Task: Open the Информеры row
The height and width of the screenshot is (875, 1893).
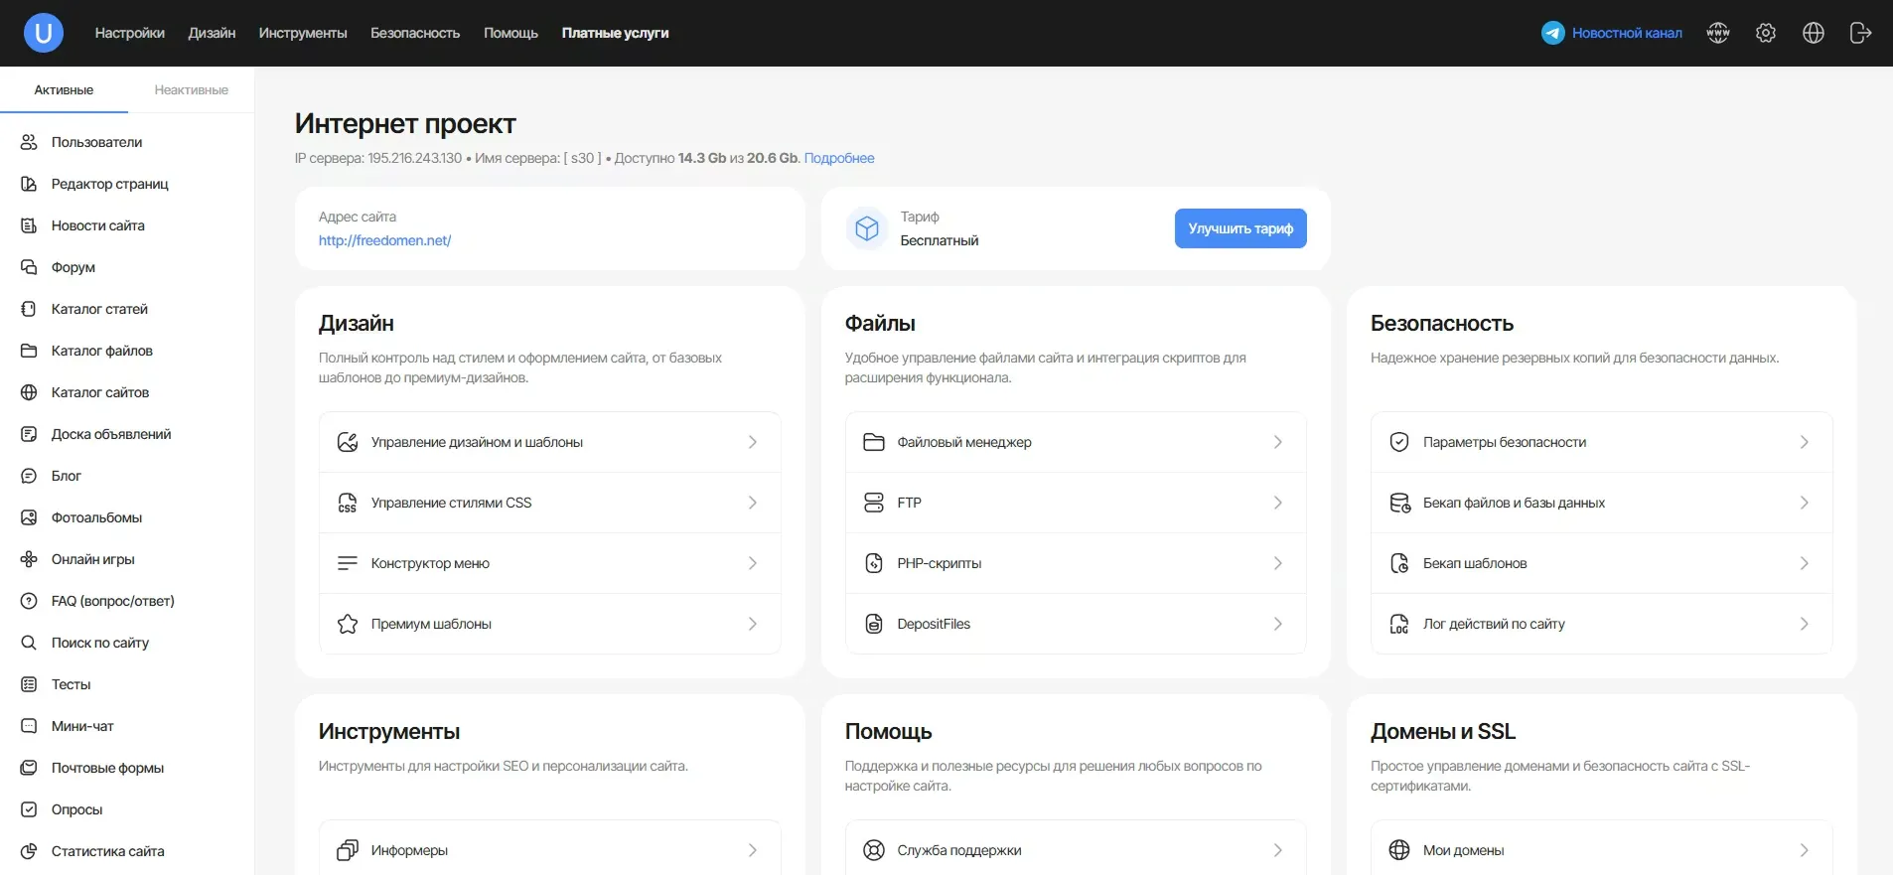Action: pyautogui.click(x=549, y=848)
